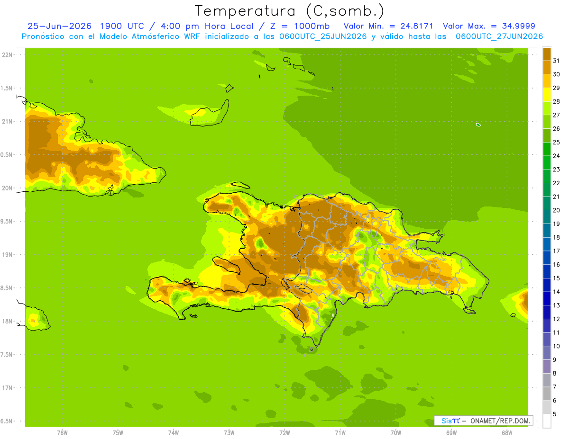Viewport: 569px width, 439px height.
Task: Select the date "25-Jun-2026" in header
Action: 59,26
